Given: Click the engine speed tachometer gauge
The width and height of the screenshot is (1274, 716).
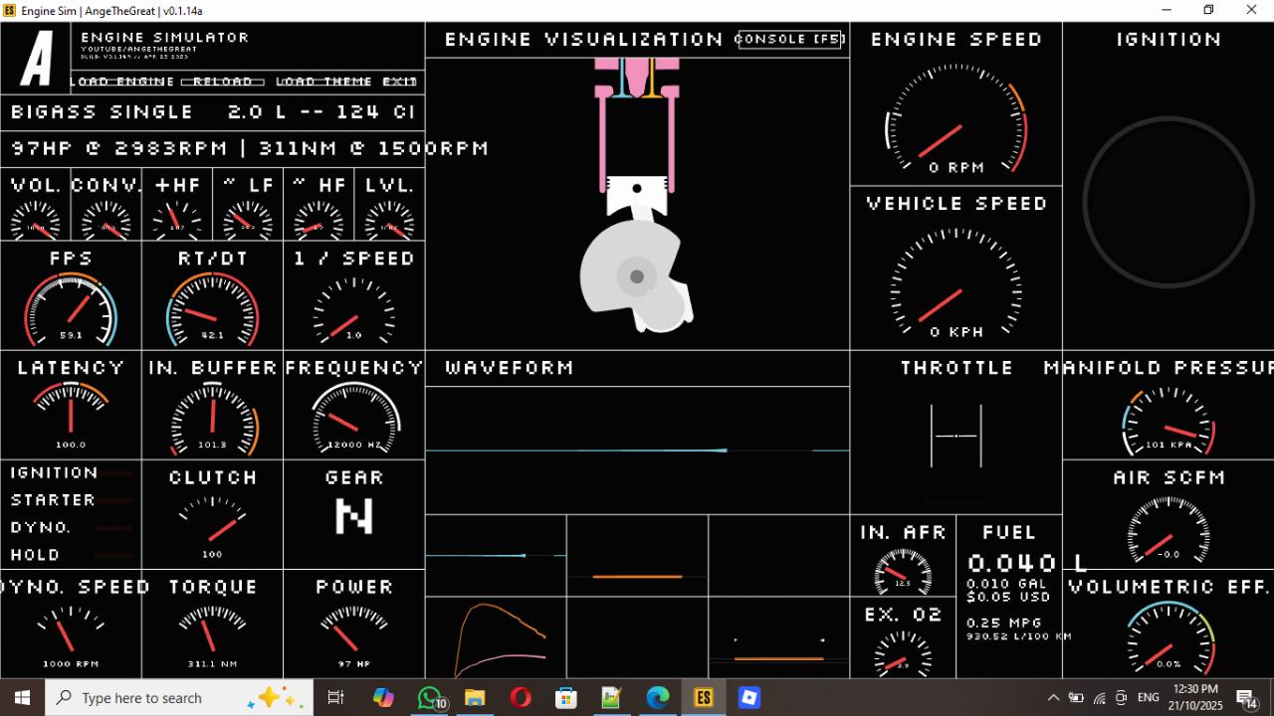Looking at the screenshot, I should [x=955, y=119].
